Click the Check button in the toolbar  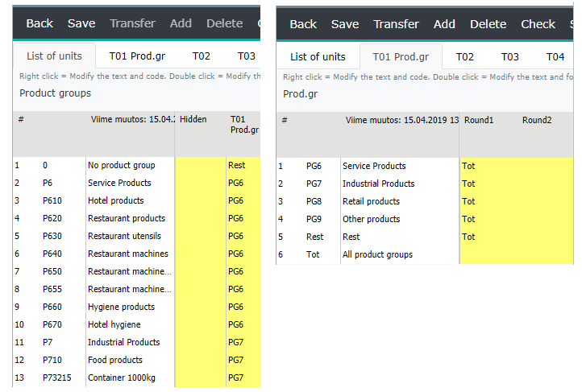538,24
